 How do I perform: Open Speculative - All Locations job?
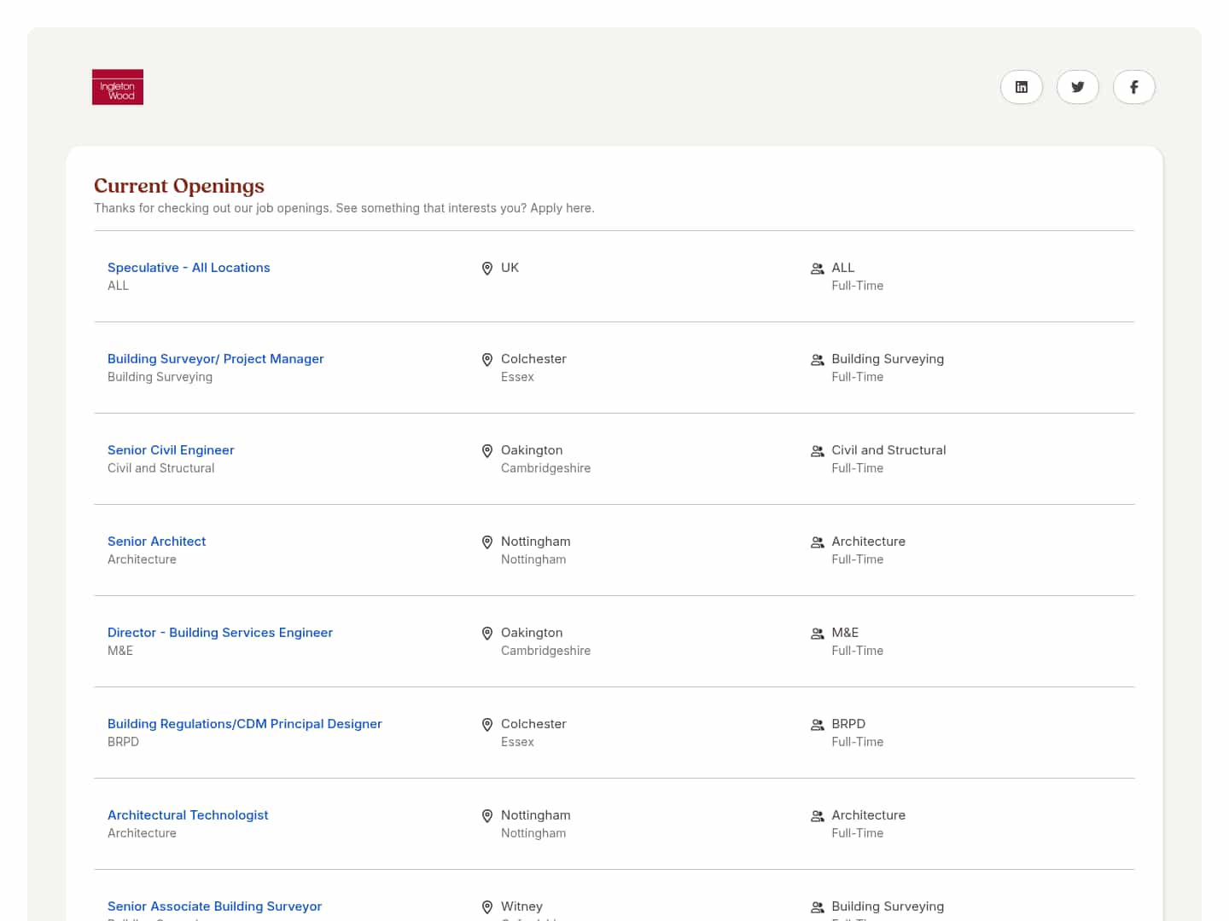(x=189, y=268)
